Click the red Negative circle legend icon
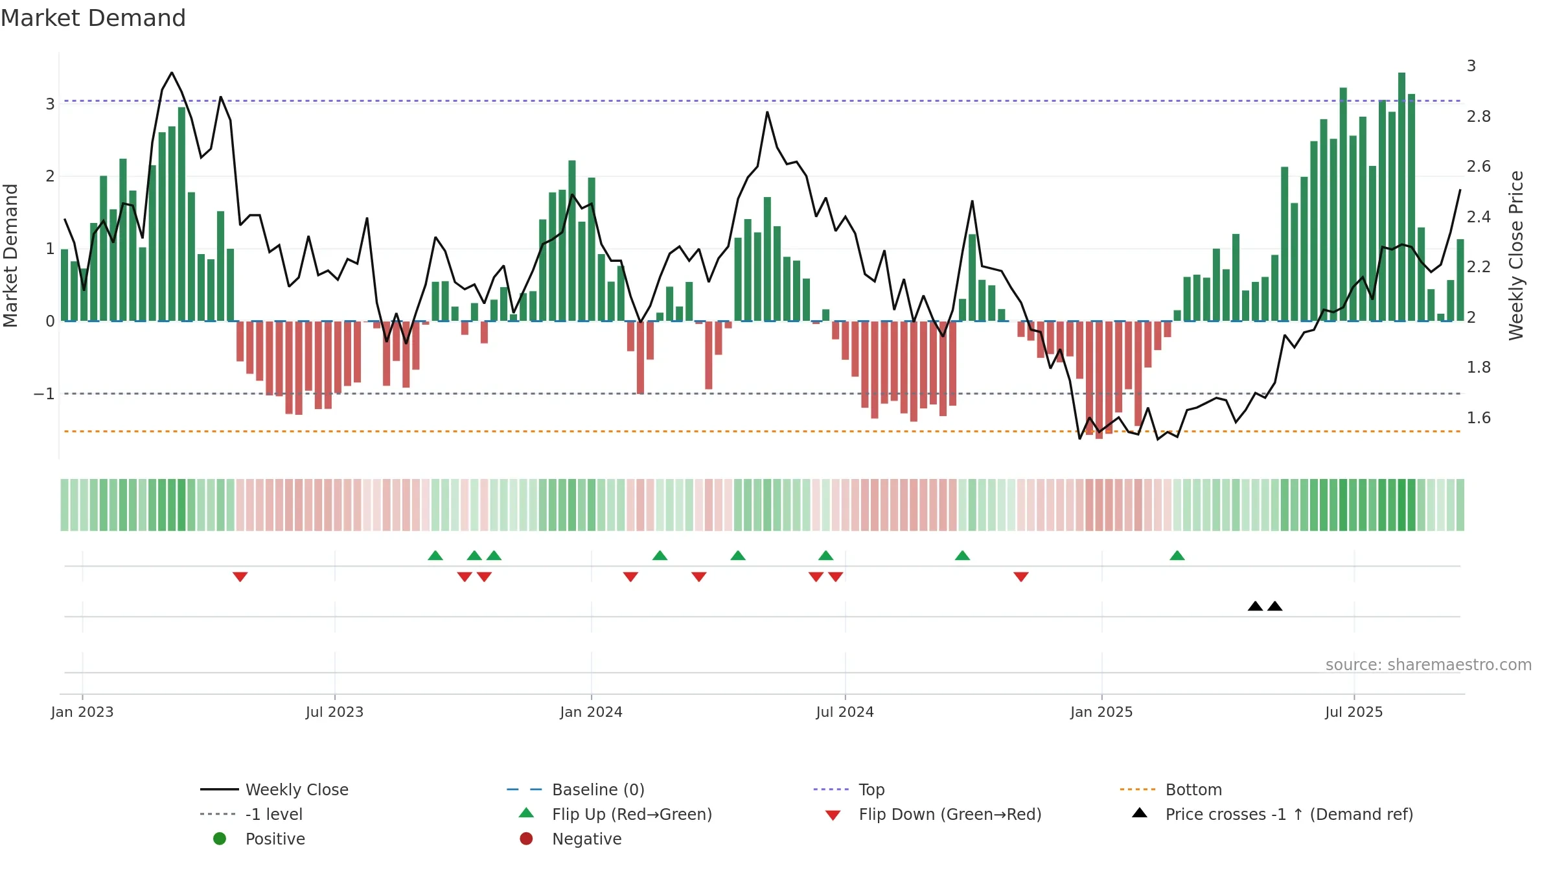This screenshot has height=875, width=1555. (x=526, y=839)
